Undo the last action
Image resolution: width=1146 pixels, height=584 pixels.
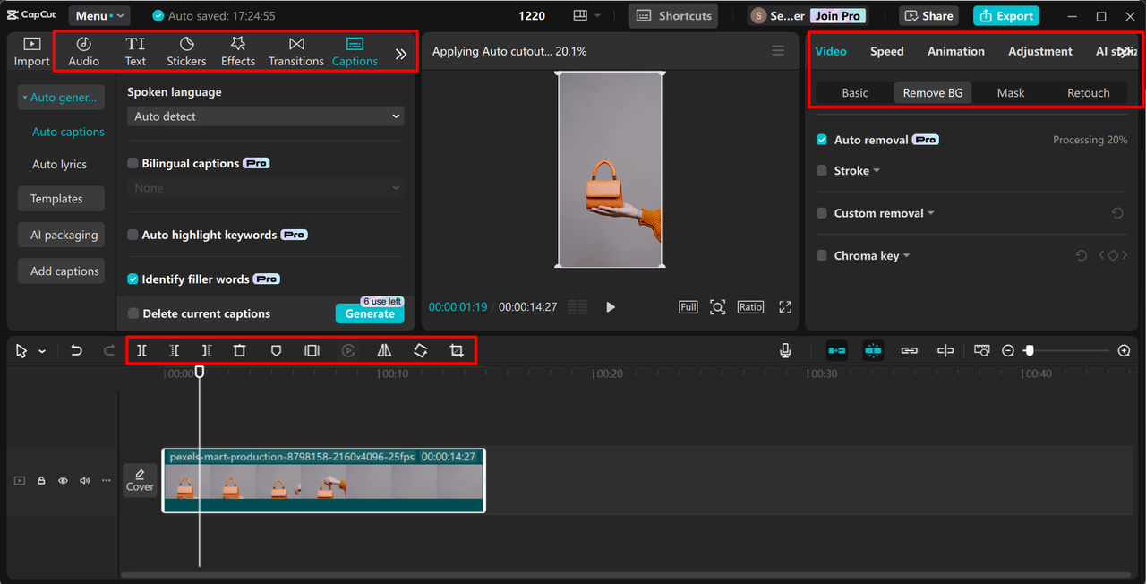(x=76, y=351)
